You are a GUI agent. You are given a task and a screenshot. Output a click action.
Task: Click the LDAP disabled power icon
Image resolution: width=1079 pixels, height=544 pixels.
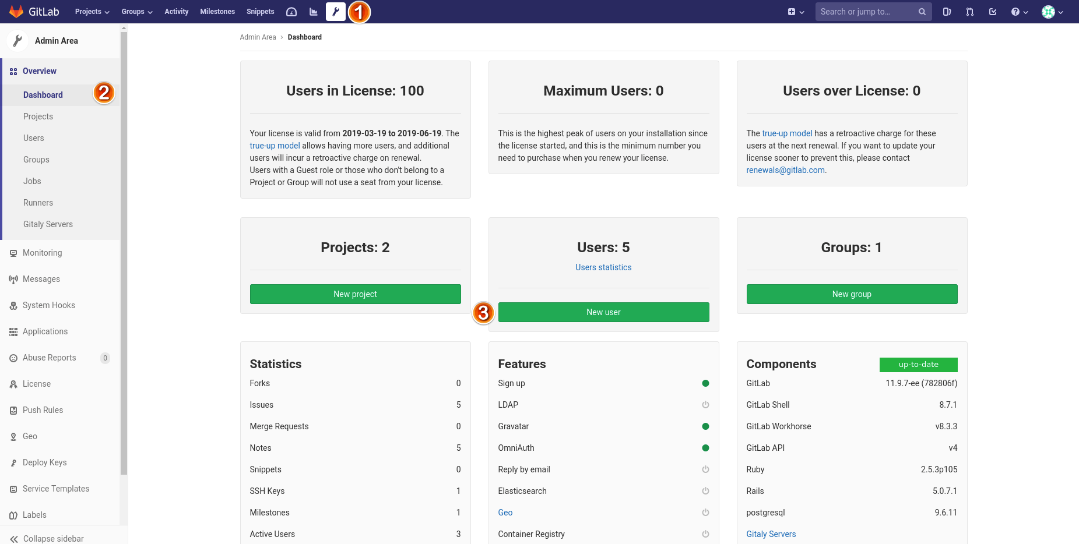pyautogui.click(x=705, y=405)
